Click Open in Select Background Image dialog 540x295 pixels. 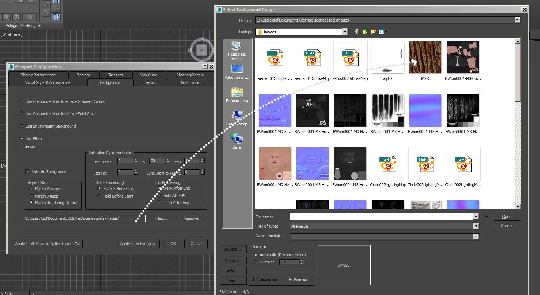coord(507,217)
